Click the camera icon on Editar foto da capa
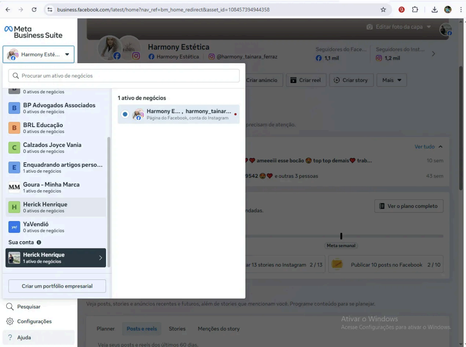466x347 pixels. 369,27
